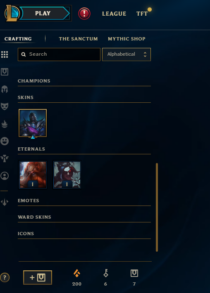Click the loot Search input field
The height and width of the screenshot is (293, 210).
[59, 54]
